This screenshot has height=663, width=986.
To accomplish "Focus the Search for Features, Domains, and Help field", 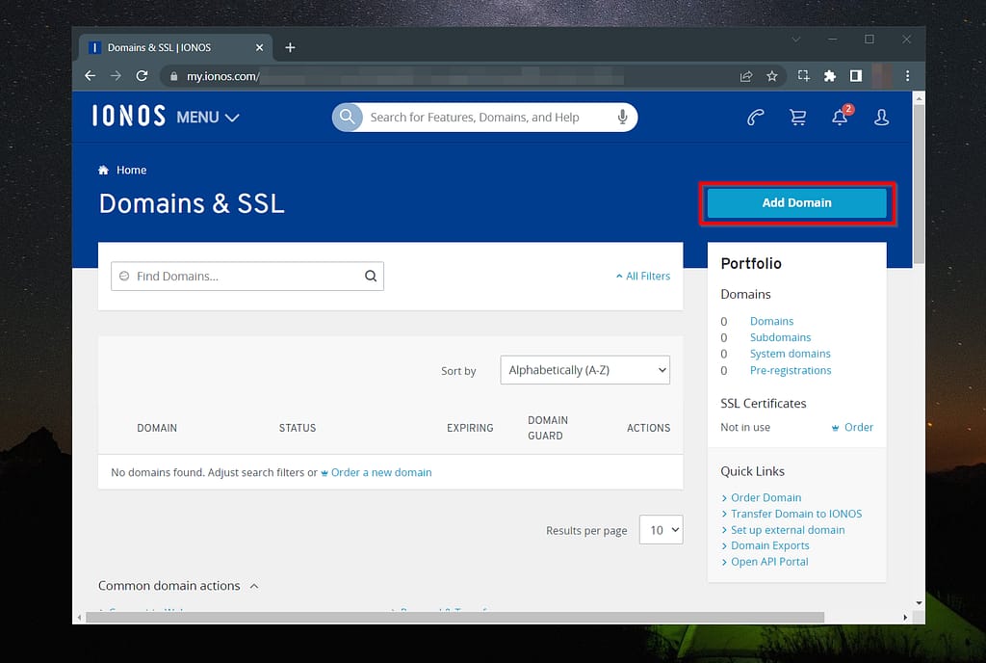I will coord(484,117).
